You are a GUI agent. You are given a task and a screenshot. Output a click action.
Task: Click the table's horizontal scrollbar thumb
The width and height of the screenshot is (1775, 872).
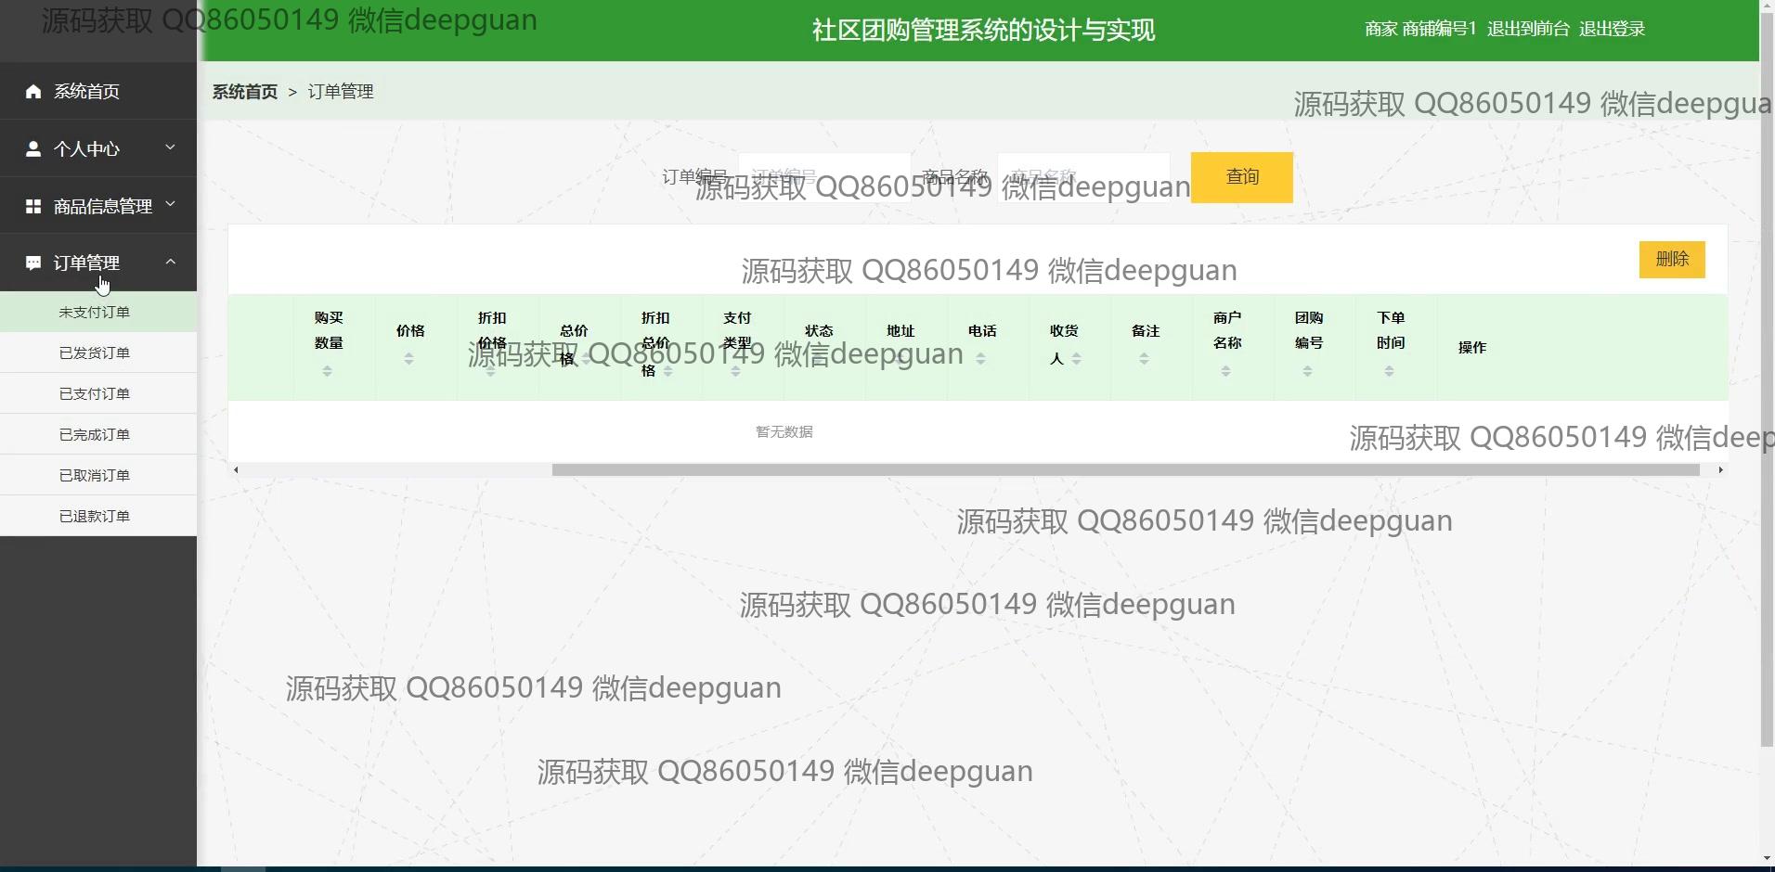click(x=1125, y=470)
